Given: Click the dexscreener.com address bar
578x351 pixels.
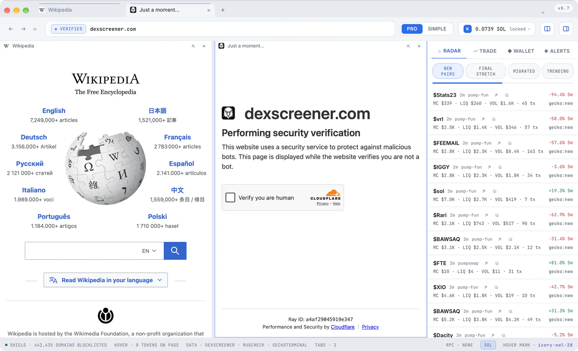Looking at the screenshot, I should tap(220, 29).
